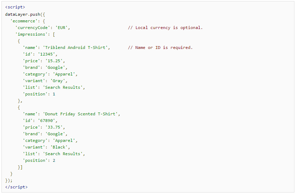Click the opening <script> tag

click(x=15, y=8)
